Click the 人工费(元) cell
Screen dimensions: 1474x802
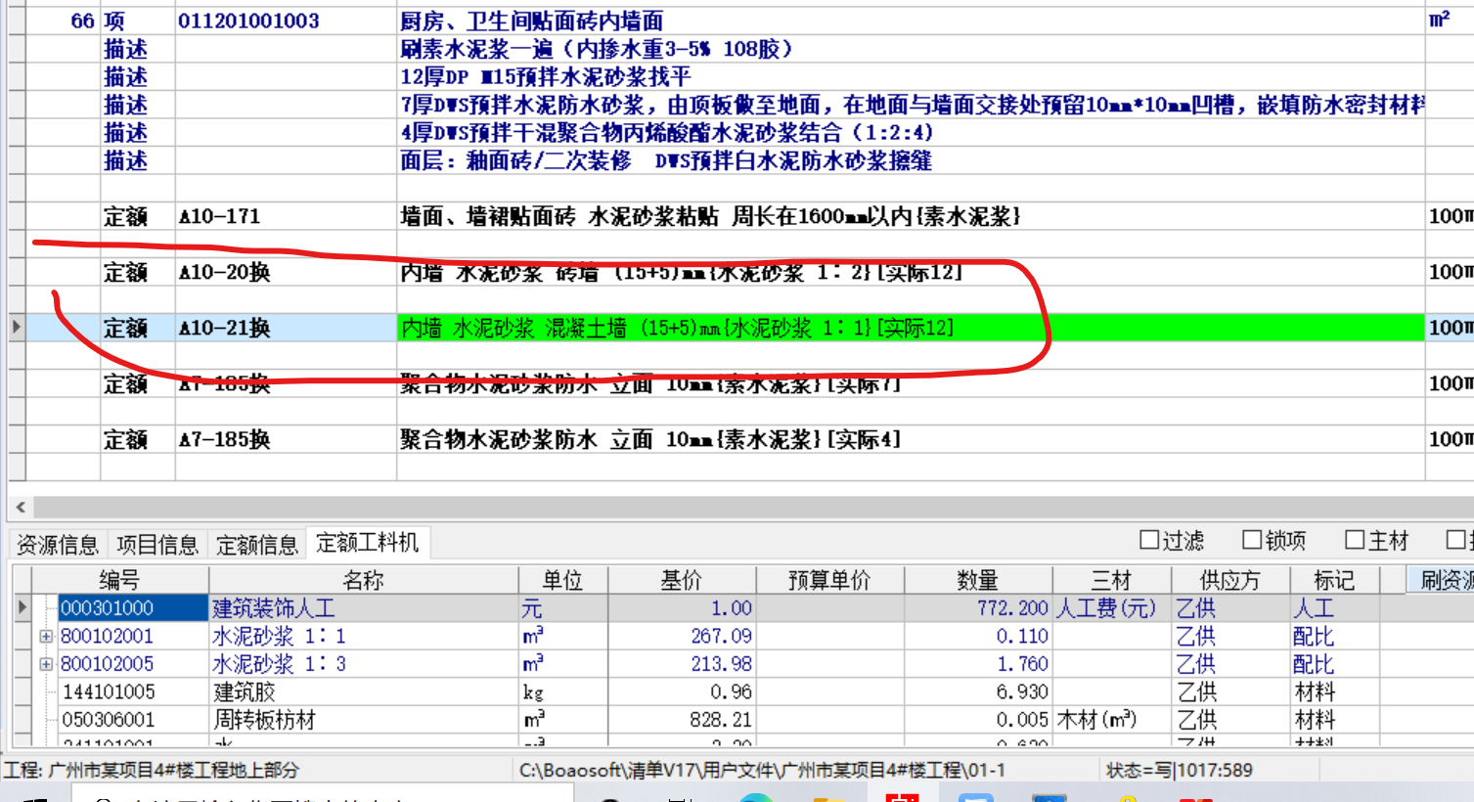(1111, 608)
